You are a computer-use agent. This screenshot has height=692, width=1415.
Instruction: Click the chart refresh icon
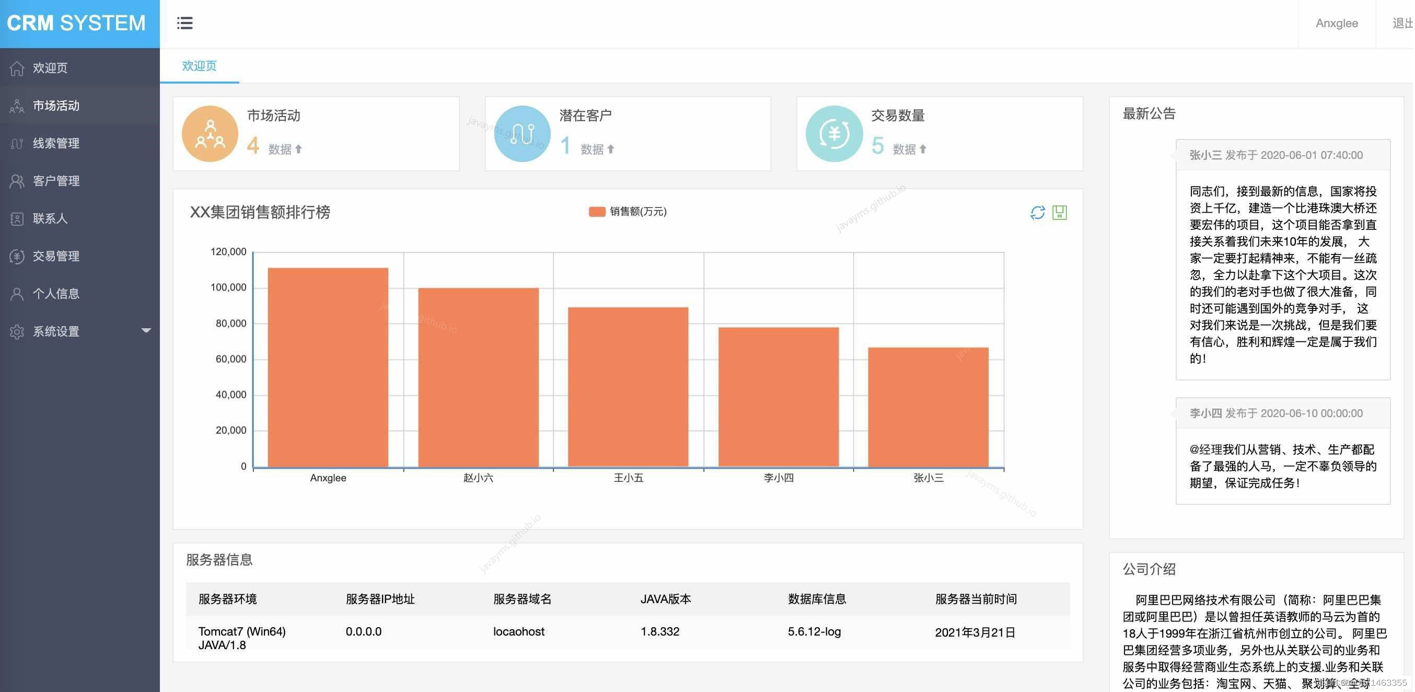tap(1037, 213)
